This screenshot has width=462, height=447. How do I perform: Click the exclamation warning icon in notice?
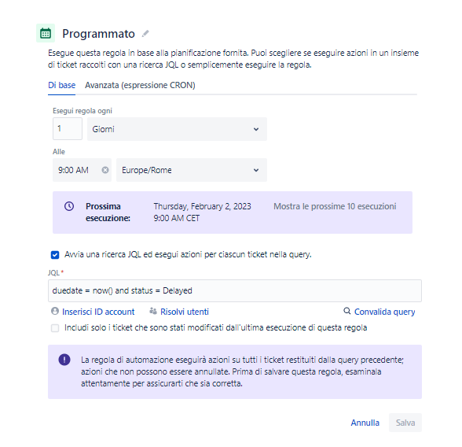64,360
